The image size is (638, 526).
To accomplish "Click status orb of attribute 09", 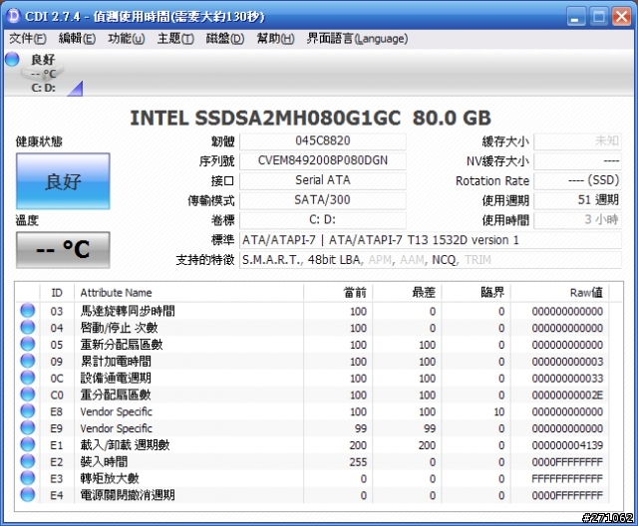I will (x=28, y=361).
